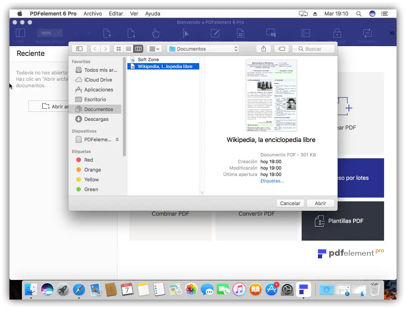Open the 100% zoom dropdown
The height and width of the screenshot is (309, 406).
(50, 33)
